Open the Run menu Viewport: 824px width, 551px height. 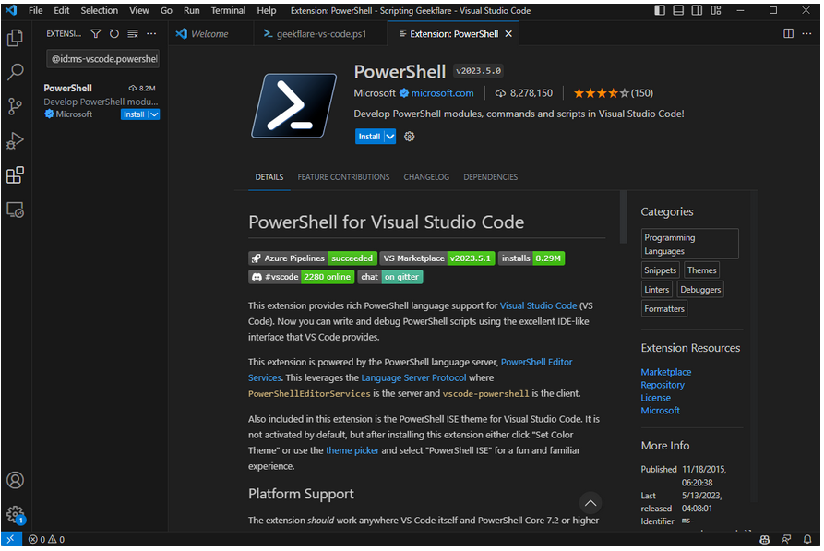[191, 10]
